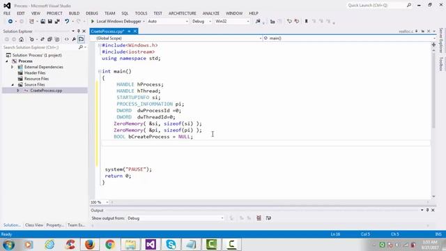
Task: Toggle bookmark using the bookmark toolbar icon
Action: pyautogui.click(x=307, y=22)
